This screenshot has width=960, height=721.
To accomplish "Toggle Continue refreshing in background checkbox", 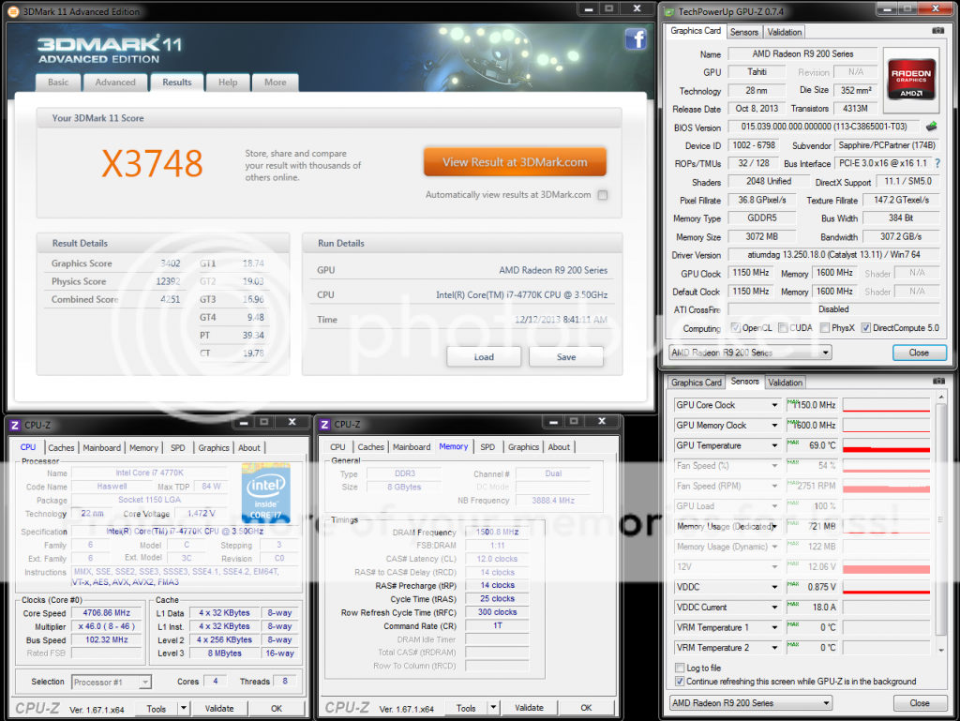I will tap(680, 682).
